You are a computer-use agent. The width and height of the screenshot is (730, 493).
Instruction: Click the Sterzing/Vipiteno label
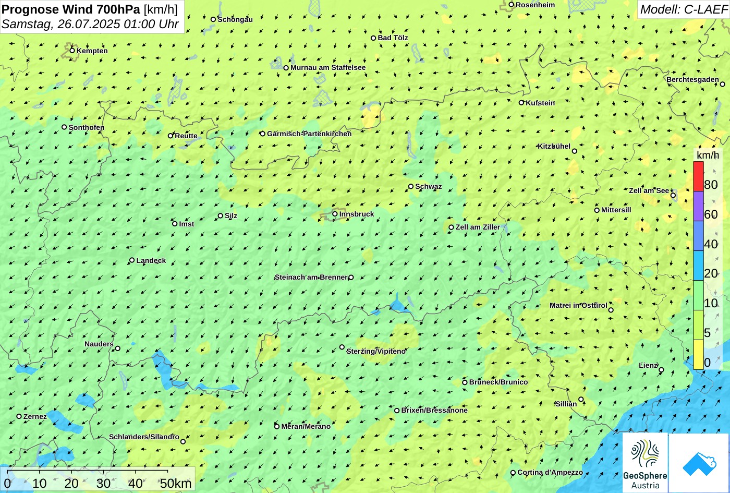pyautogui.click(x=376, y=352)
